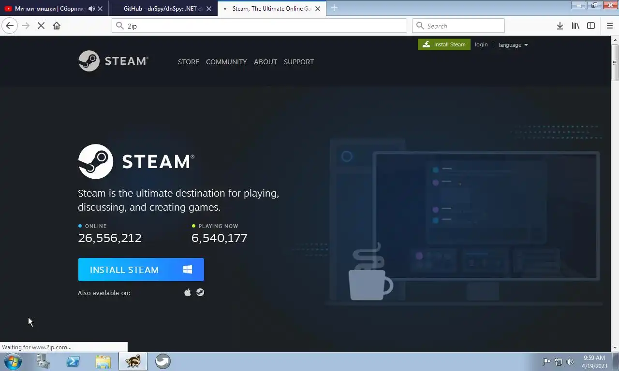Click the ONLINE label
Viewport: 619px width, 371px height.
click(96, 226)
